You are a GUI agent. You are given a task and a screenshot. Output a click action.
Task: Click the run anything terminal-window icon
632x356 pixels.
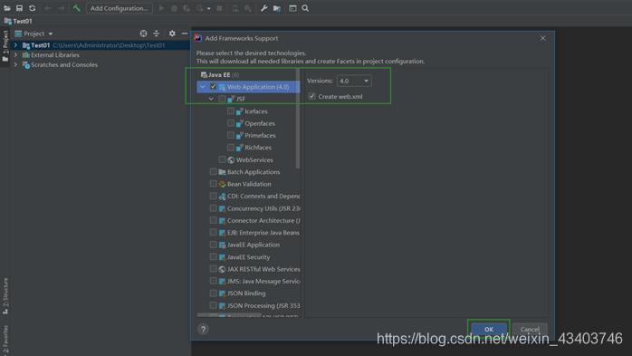click(292, 8)
